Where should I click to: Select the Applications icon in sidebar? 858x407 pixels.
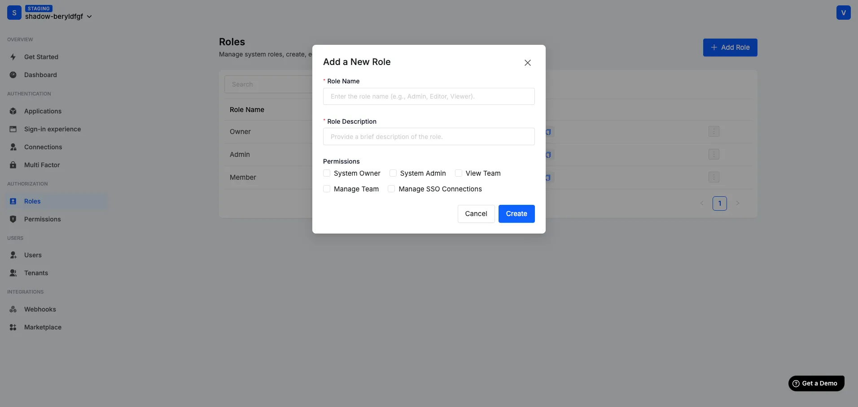[13, 111]
